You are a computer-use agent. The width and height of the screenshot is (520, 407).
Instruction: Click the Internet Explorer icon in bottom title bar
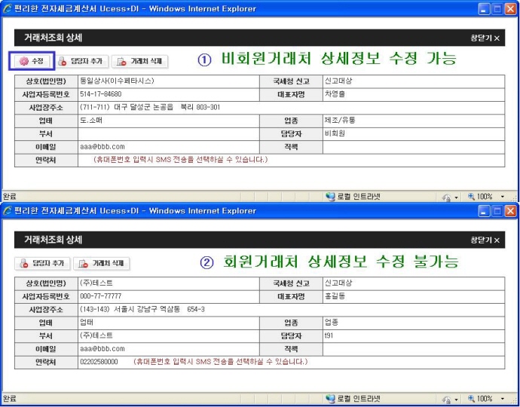click(x=8, y=211)
